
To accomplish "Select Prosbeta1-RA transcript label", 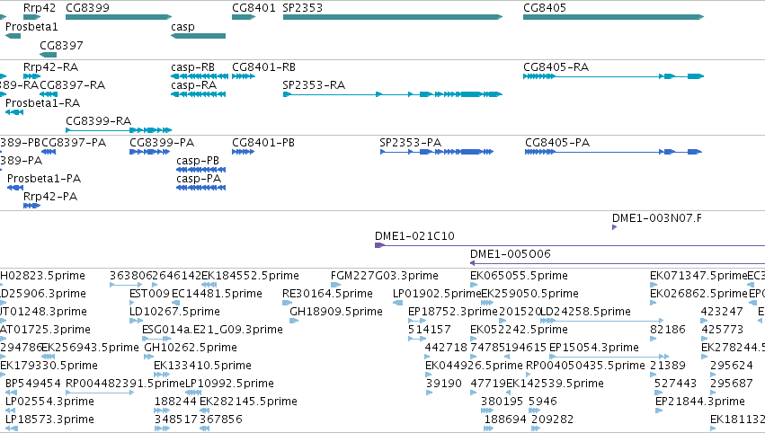I will point(42,103).
